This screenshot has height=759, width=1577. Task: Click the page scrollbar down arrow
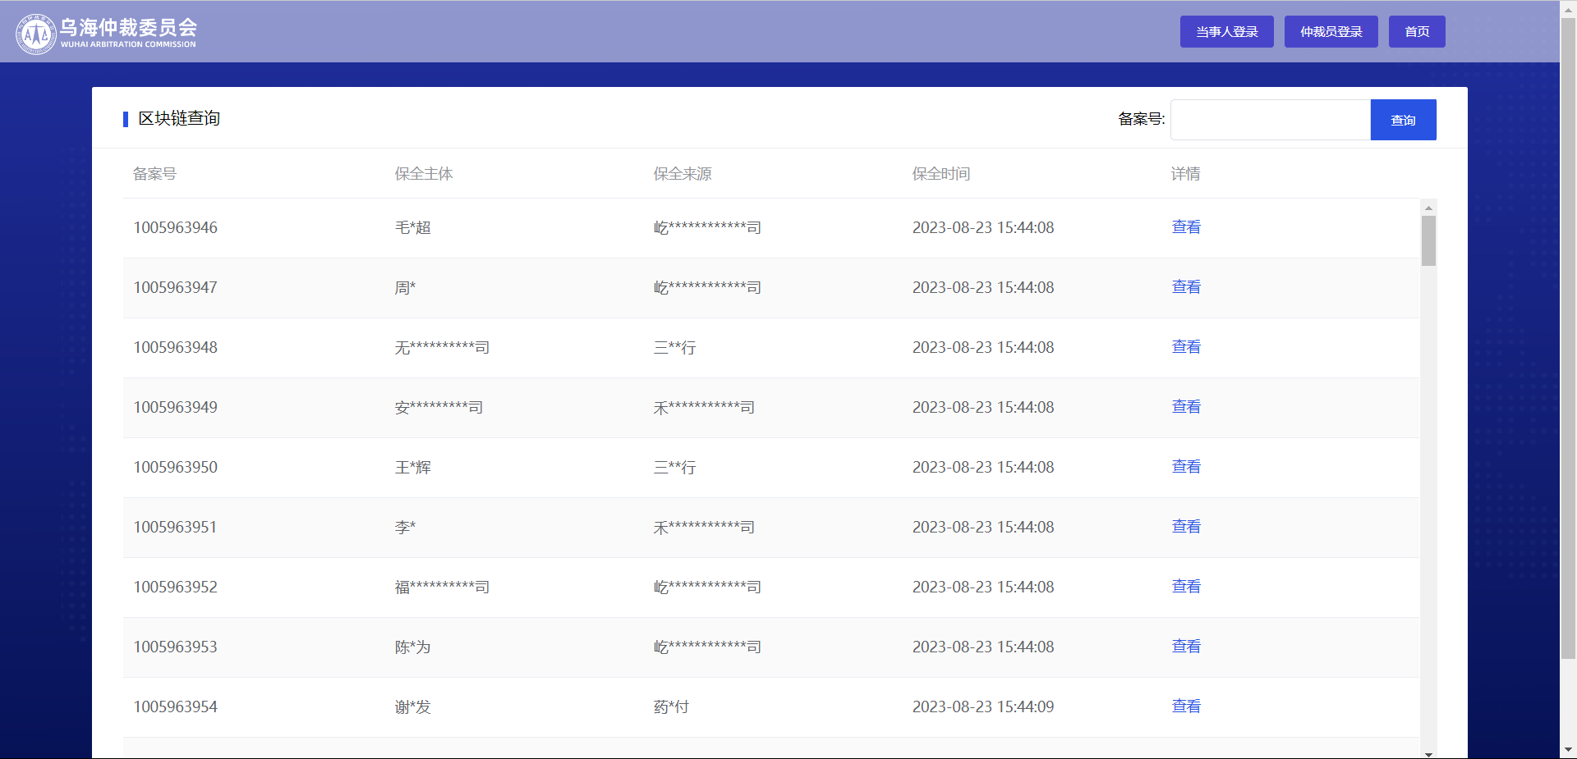[1568, 750]
